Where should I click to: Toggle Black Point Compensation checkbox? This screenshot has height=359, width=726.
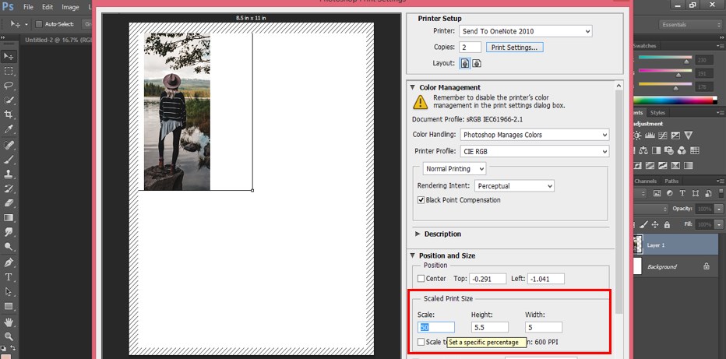[421, 200]
